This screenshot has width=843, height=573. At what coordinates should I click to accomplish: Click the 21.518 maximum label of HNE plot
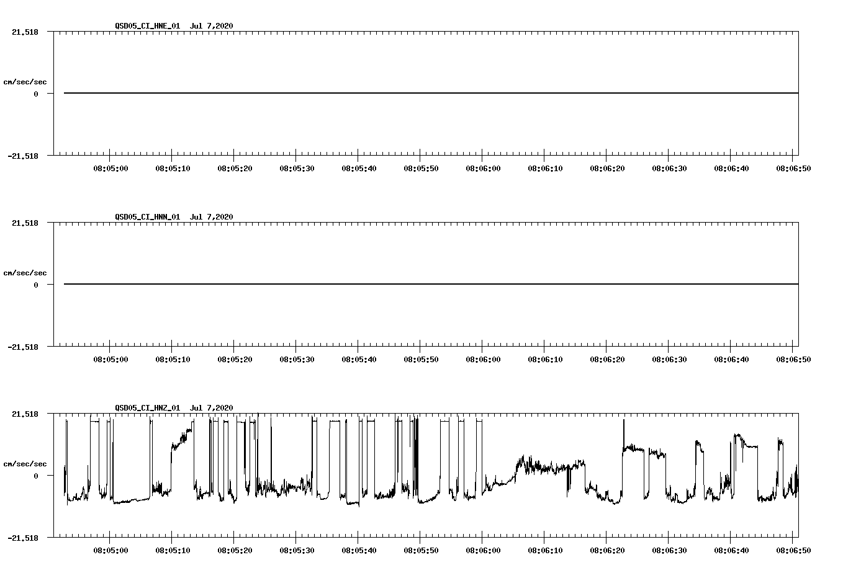point(25,32)
